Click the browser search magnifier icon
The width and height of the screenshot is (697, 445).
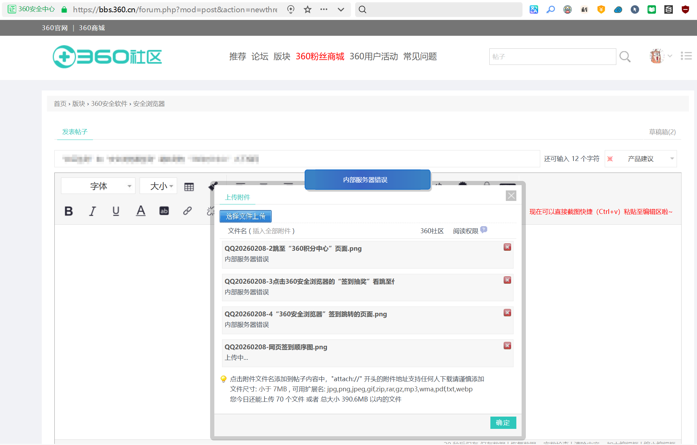(363, 9)
